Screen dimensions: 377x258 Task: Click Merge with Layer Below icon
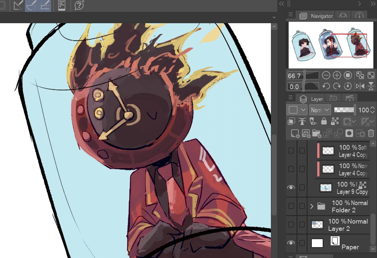tap(338, 133)
